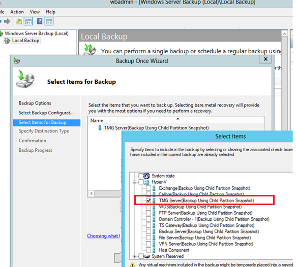Uncheck the TMG Server checkbox
The height and width of the screenshot is (267, 296).
pos(149,201)
